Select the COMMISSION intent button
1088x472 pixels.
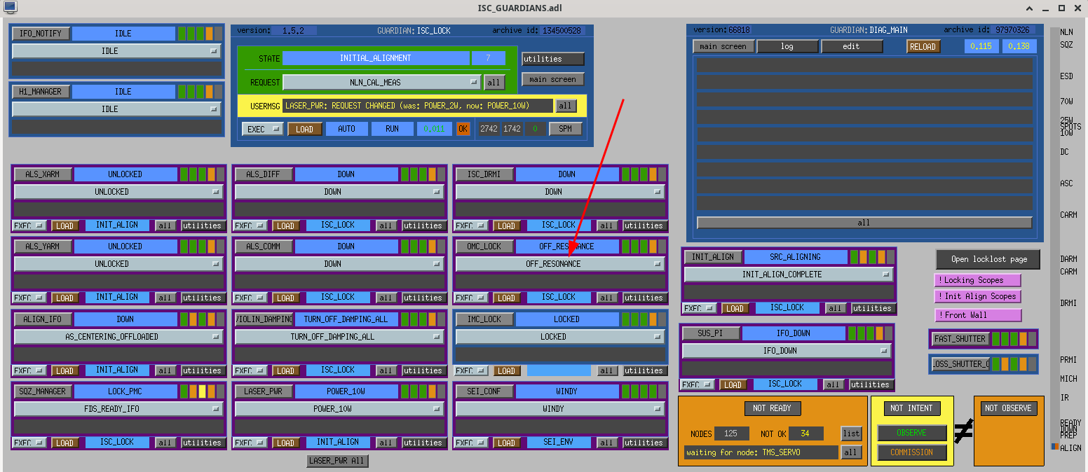(911, 452)
